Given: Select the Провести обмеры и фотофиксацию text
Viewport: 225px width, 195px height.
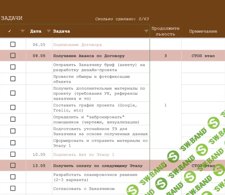Looking at the screenshot, I should [92, 79].
